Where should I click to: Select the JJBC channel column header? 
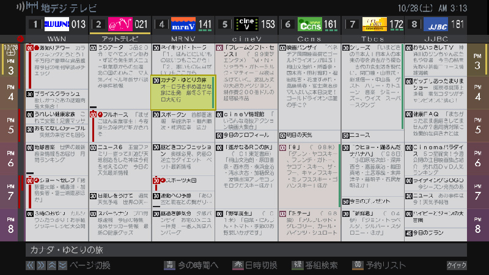point(436,39)
